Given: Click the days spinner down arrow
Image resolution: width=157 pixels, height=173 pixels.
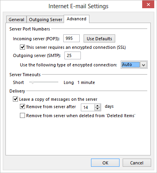Looking at the screenshot, I should point(97,109).
